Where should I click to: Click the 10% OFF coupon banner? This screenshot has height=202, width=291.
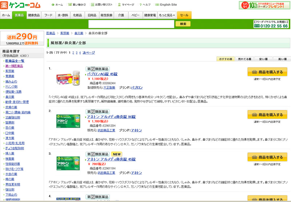264,5
